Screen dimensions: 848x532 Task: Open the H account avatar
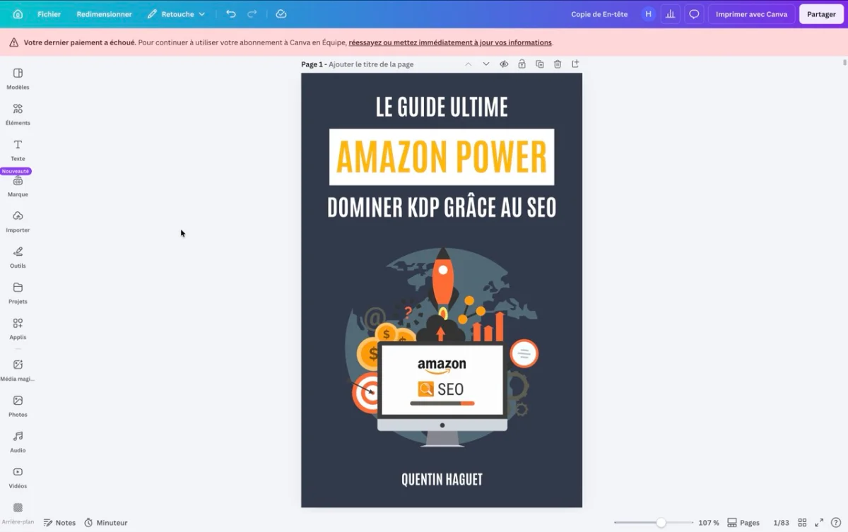648,14
